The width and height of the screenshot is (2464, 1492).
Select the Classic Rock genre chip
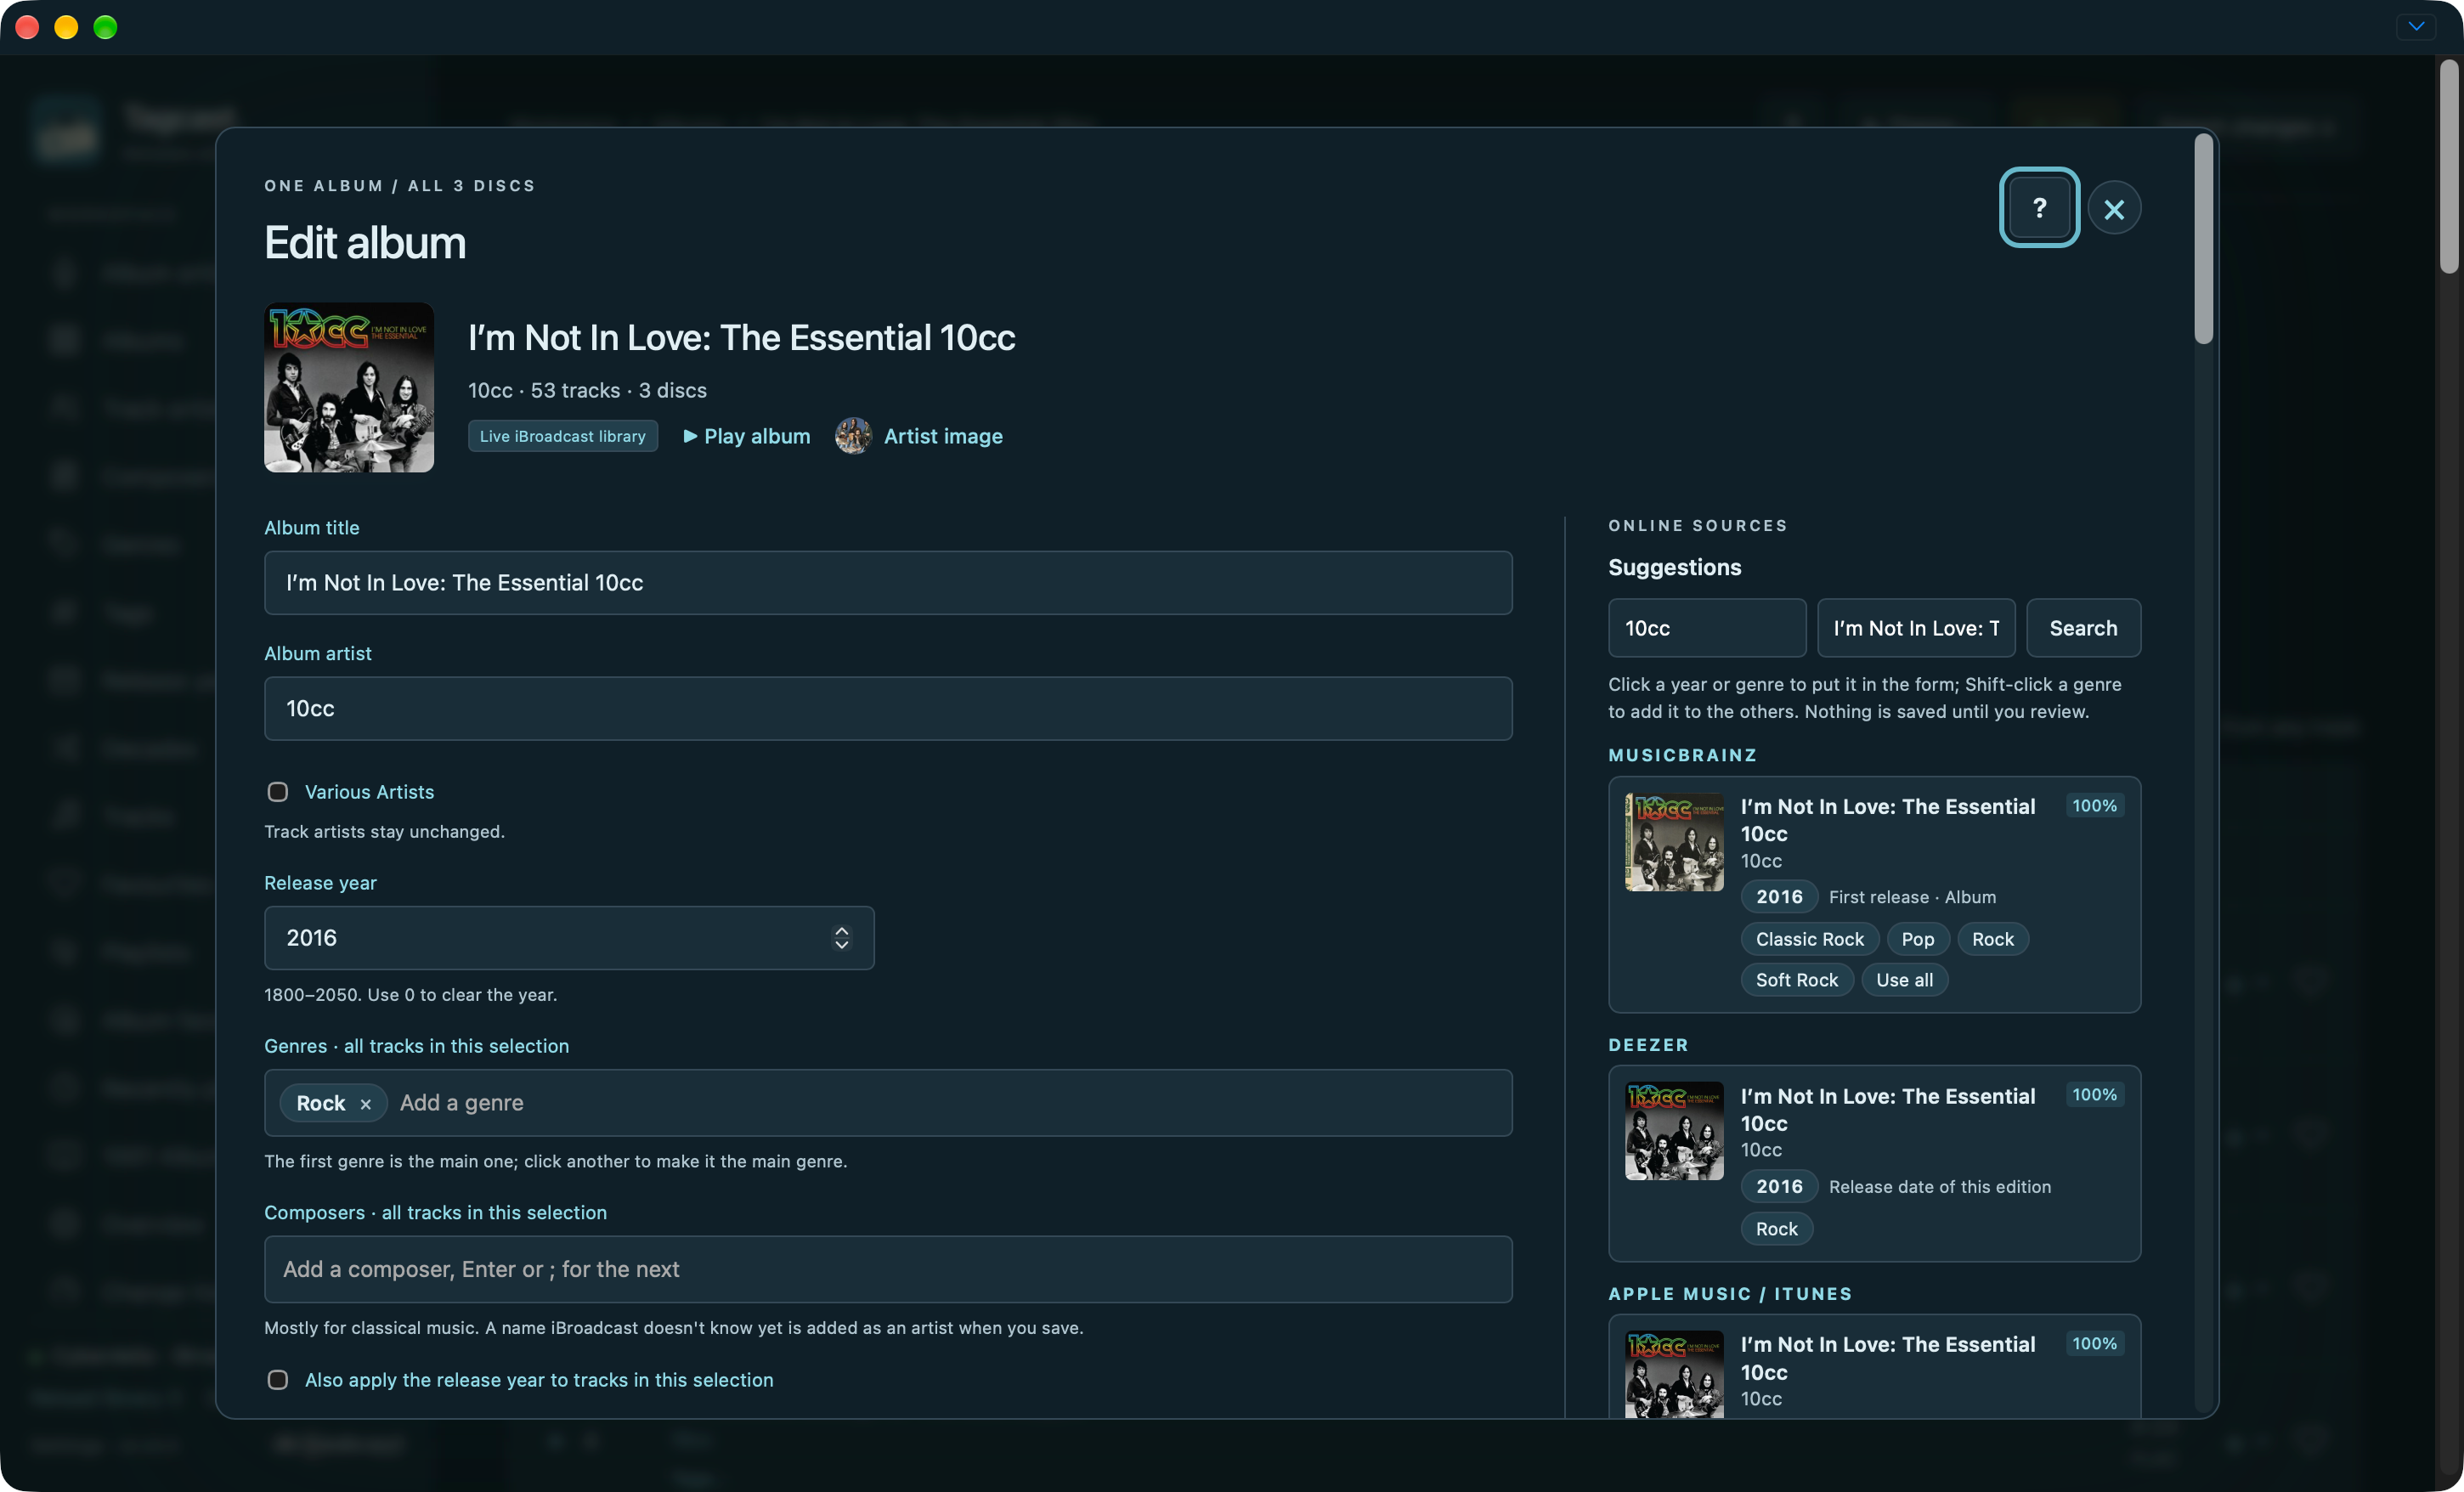coord(1809,939)
